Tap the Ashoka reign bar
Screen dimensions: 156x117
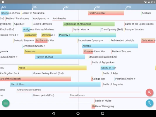tap(110, 46)
